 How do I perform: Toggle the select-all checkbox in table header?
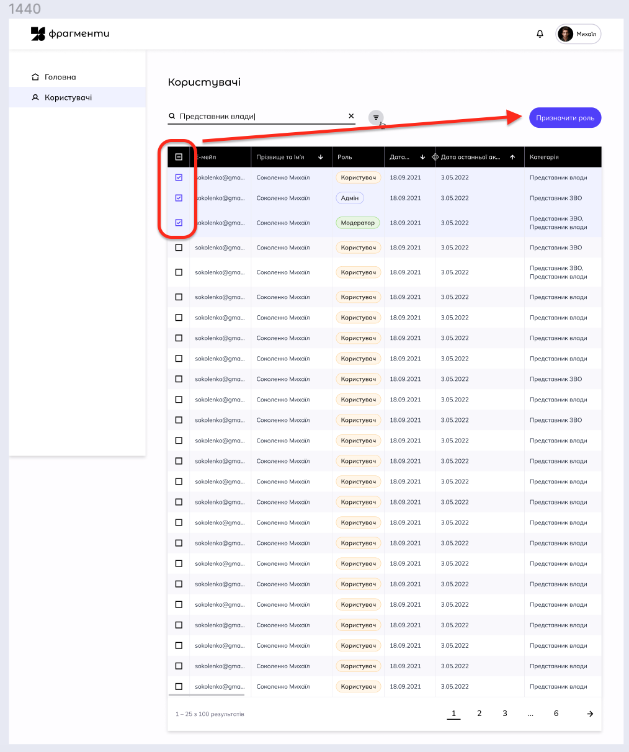coord(178,157)
